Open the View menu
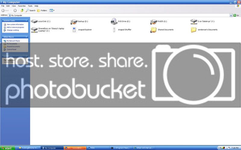241x150 pixels. 14,6
